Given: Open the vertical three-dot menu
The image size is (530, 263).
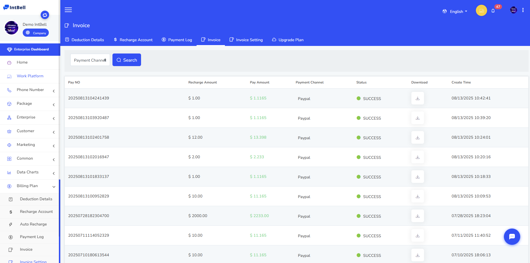Looking at the screenshot, I should pyautogui.click(x=523, y=10).
